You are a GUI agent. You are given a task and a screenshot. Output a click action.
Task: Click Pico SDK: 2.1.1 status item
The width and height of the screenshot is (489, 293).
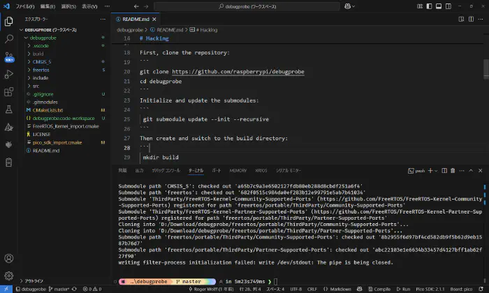(430, 290)
